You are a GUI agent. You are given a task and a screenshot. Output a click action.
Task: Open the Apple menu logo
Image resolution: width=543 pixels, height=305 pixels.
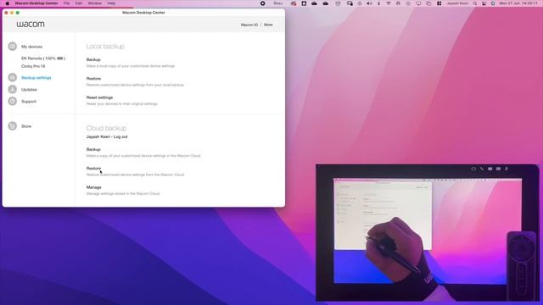tap(8, 3)
